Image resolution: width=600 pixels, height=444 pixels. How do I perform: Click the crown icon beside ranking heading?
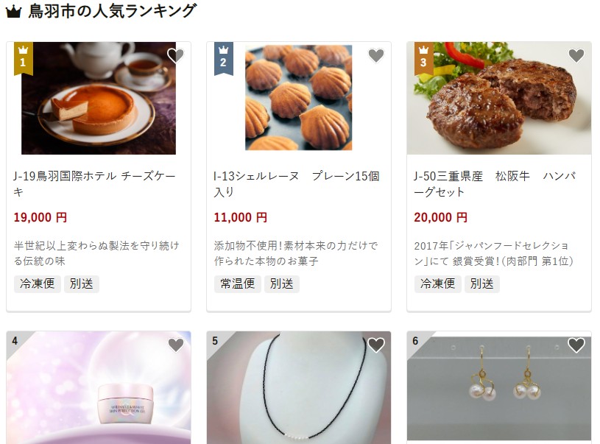[13, 12]
